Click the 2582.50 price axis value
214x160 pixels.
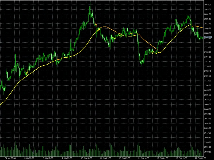(208, 152)
